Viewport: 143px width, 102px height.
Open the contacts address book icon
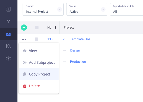coord(8,9)
